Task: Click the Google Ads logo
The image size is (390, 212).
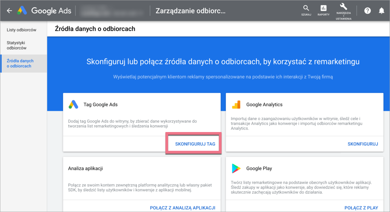Action: pyautogui.click(x=22, y=11)
